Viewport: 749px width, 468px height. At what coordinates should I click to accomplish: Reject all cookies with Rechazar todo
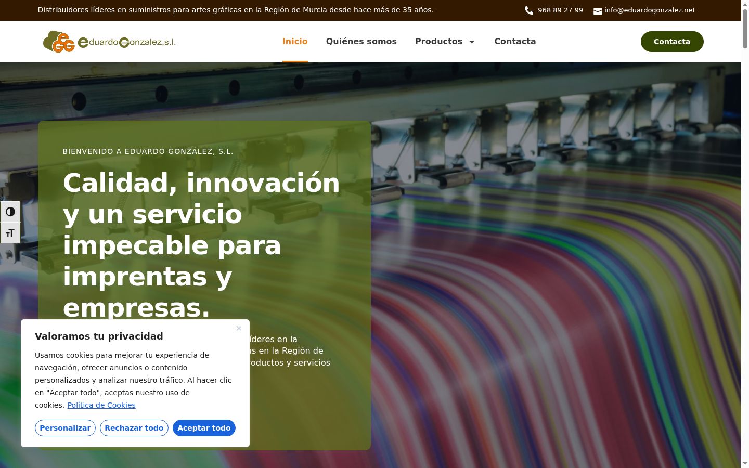click(x=134, y=428)
